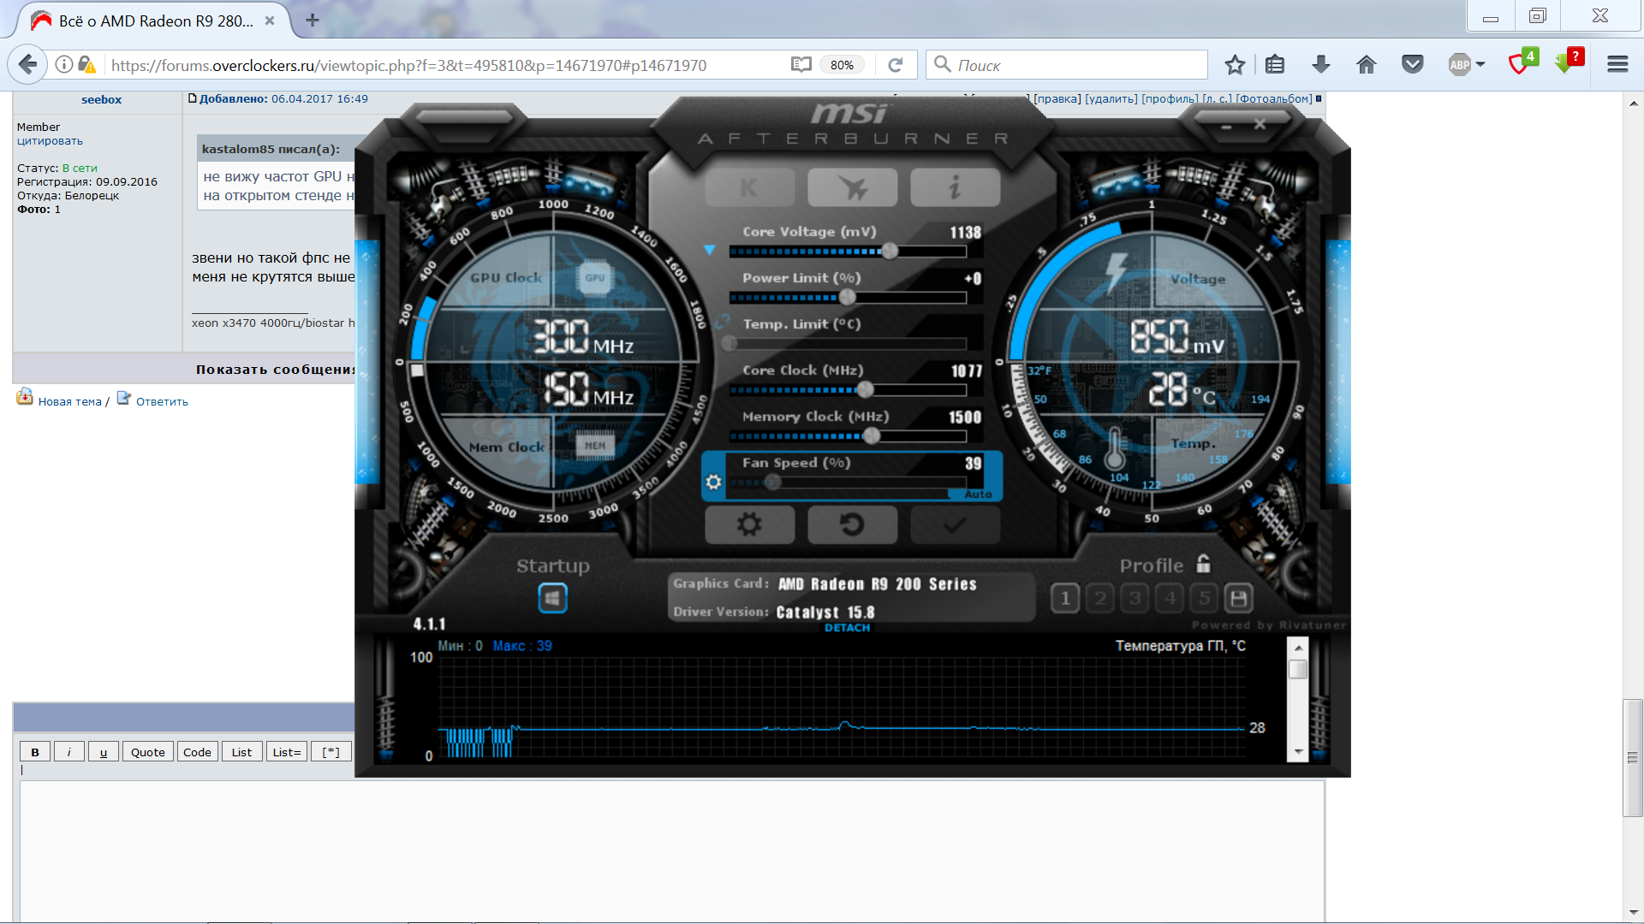Toggle apply at Windows startup button

552,598
